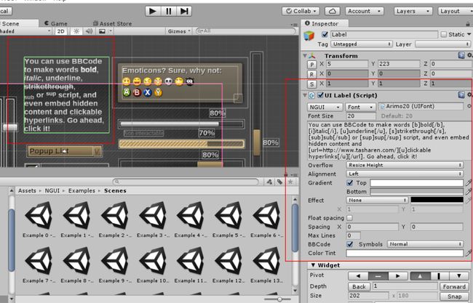
Task: Set pivot to vertical top arrow
Action: coord(420,276)
